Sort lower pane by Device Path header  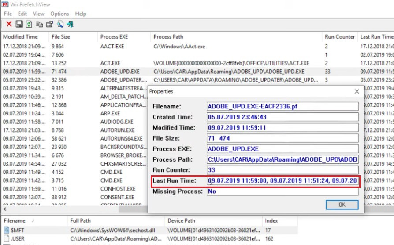(x=182, y=221)
